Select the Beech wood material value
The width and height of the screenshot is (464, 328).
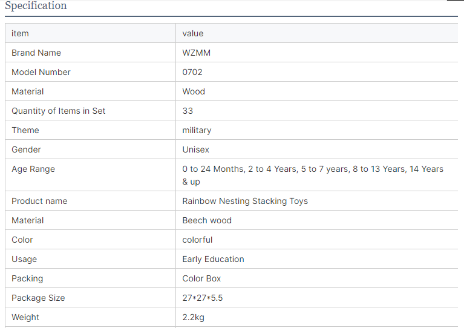pyautogui.click(x=207, y=220)
